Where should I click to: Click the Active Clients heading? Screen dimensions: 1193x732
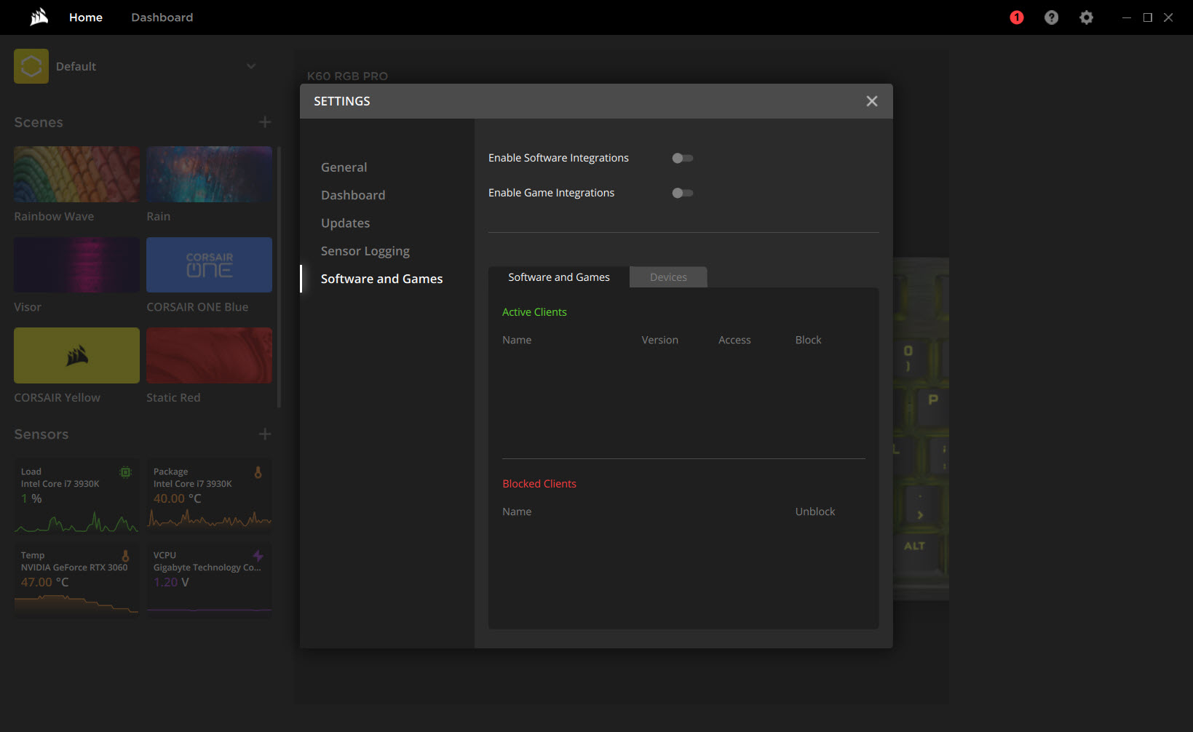click(534, 312)
